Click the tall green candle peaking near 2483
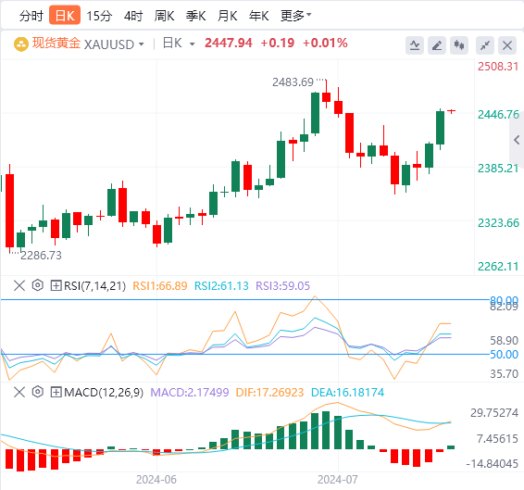This screenshot has width=524, height=490. tap(315, 113)
